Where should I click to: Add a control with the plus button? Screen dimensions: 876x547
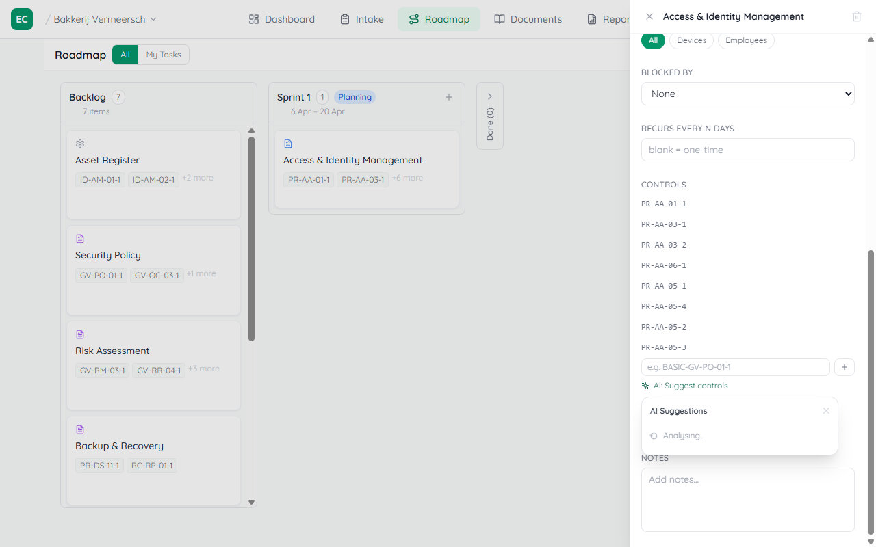tap(844, 367)
